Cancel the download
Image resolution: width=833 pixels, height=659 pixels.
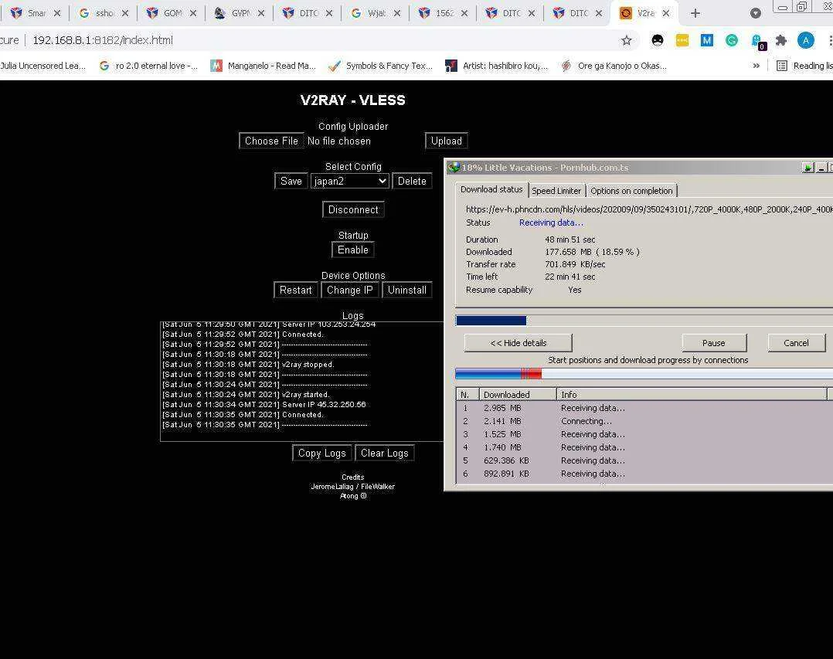coord(796,343)
